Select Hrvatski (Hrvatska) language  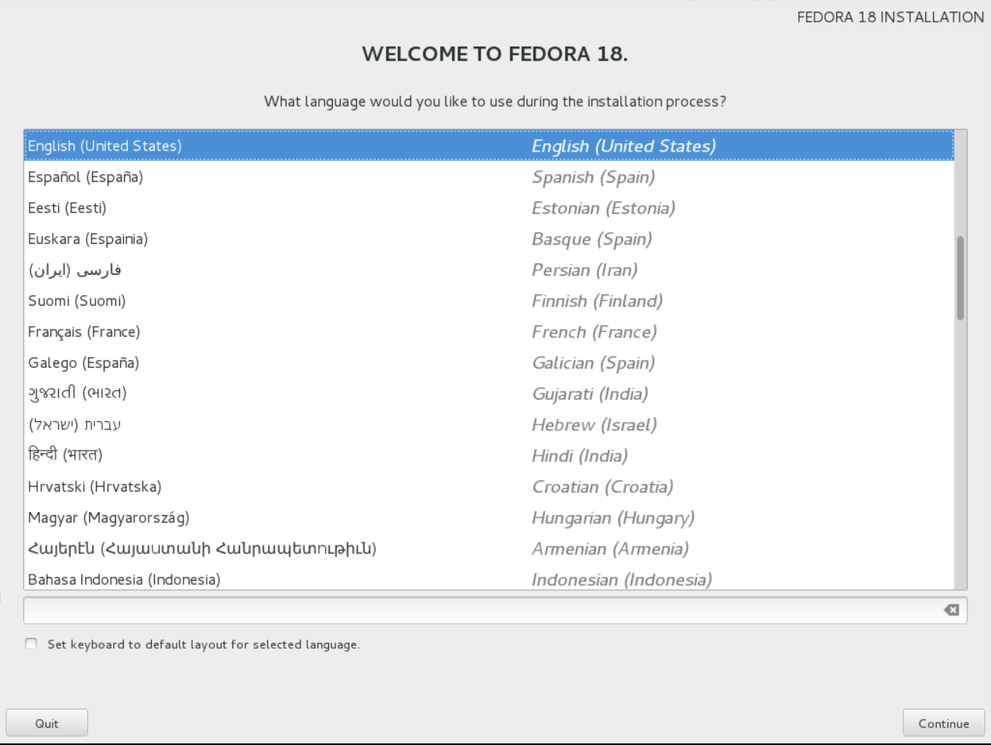click(489, 486)
